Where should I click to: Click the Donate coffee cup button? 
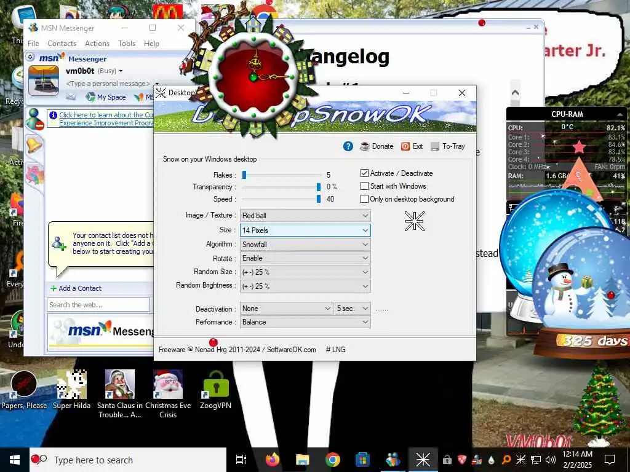pos(377,146)
